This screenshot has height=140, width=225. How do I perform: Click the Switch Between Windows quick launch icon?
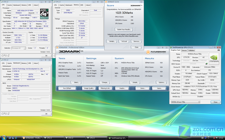13,138
